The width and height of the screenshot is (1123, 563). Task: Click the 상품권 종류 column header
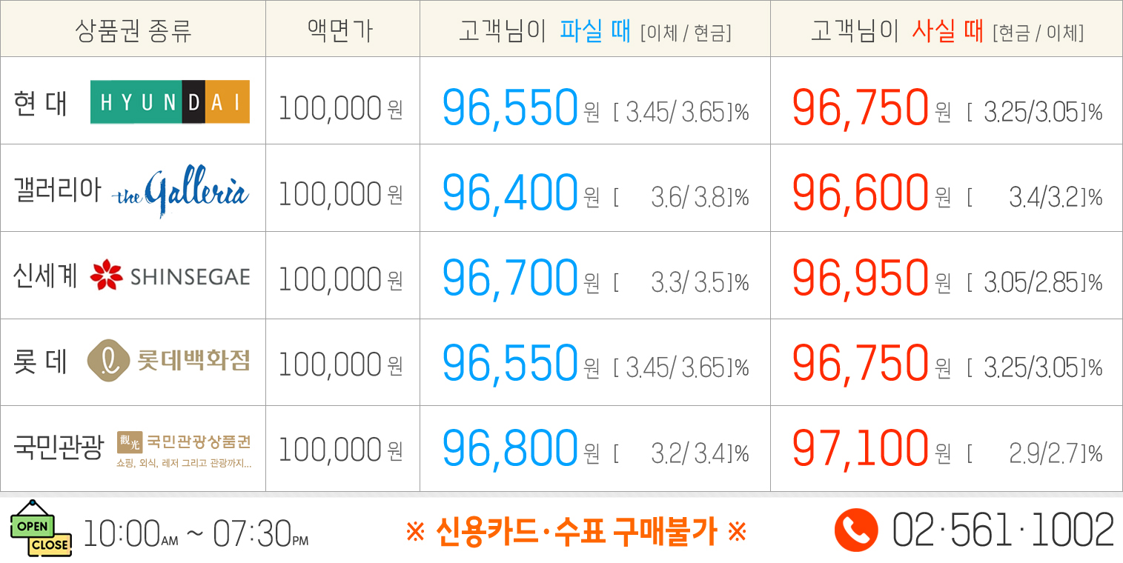point(133,30)
